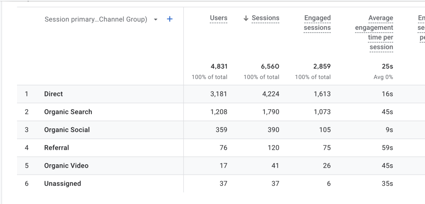Click Direct users value 3,181

click(x=219, y=94)
